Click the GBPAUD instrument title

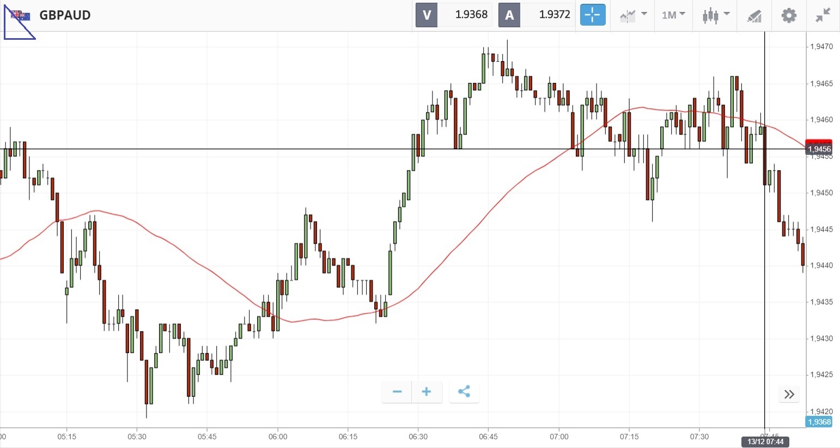click(65, 15)
